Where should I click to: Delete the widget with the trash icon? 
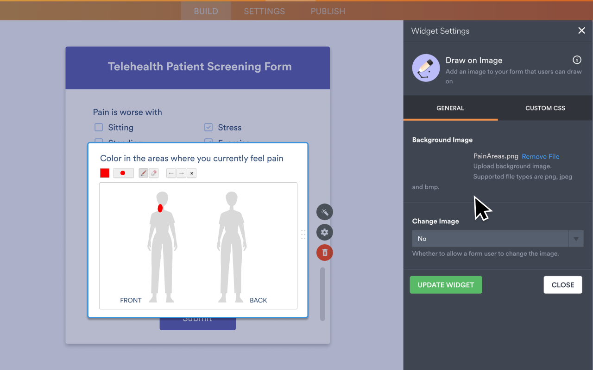(x=324, y=253)
